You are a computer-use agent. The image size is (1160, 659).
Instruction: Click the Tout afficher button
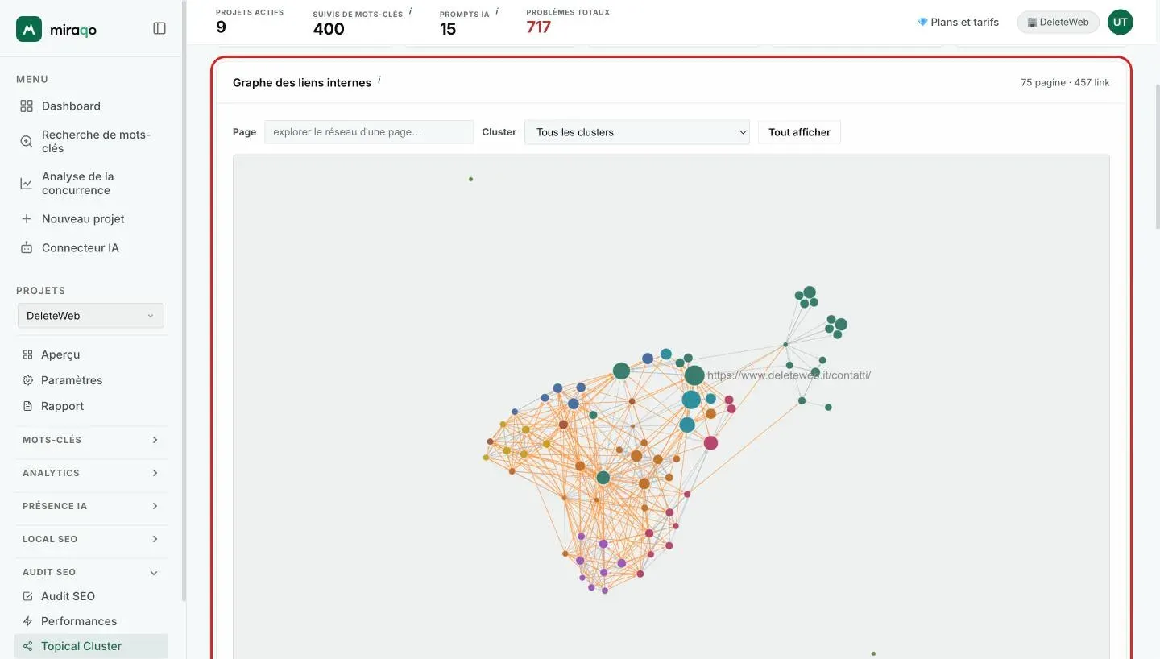pos(799,132)
